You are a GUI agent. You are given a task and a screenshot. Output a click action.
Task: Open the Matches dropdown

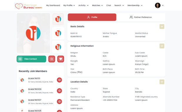coord(97,5)
